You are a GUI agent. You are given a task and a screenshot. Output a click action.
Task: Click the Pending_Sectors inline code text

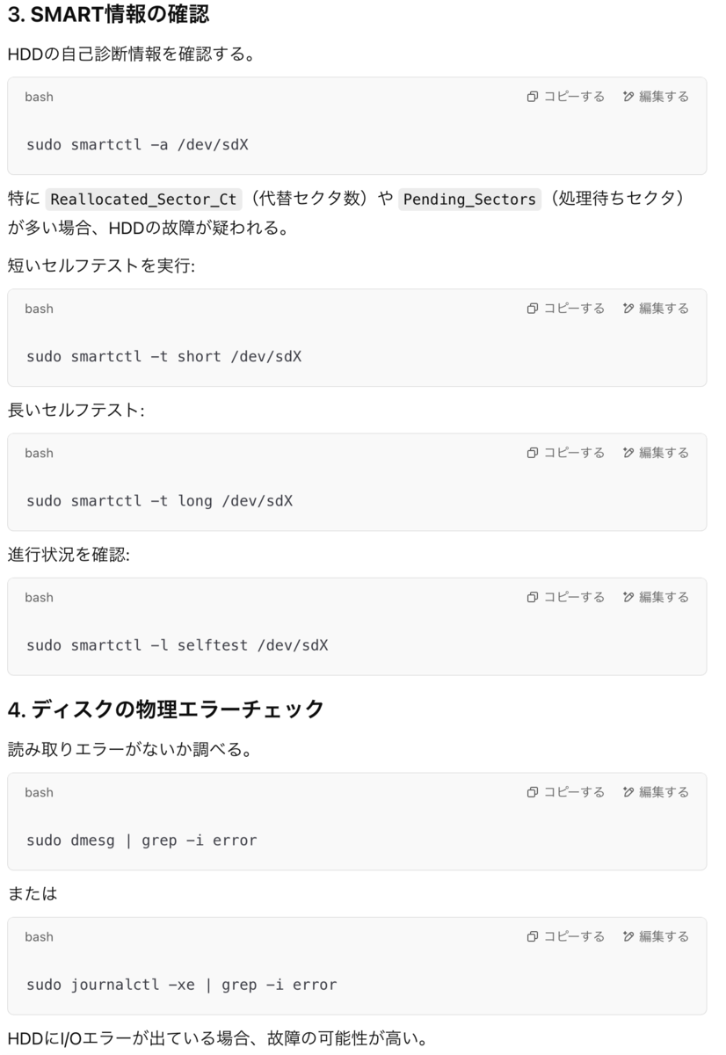click(x=469, y=199)
